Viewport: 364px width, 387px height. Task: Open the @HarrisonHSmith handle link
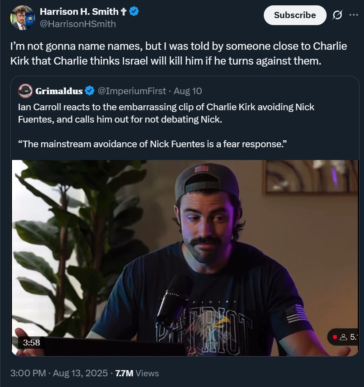78,24
